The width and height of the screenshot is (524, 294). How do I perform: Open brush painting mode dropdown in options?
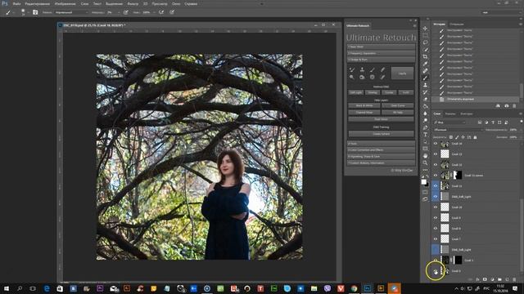click(71, 12)
